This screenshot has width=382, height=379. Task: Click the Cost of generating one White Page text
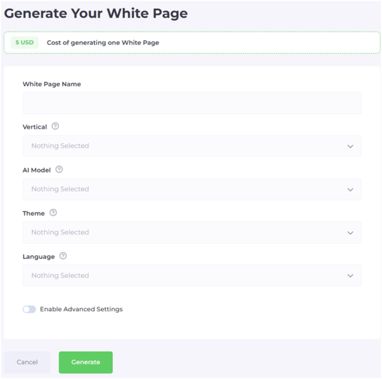(x=103, y=43)
